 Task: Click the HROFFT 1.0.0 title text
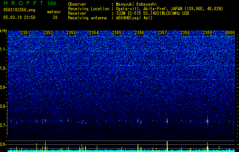pos(30,3)
